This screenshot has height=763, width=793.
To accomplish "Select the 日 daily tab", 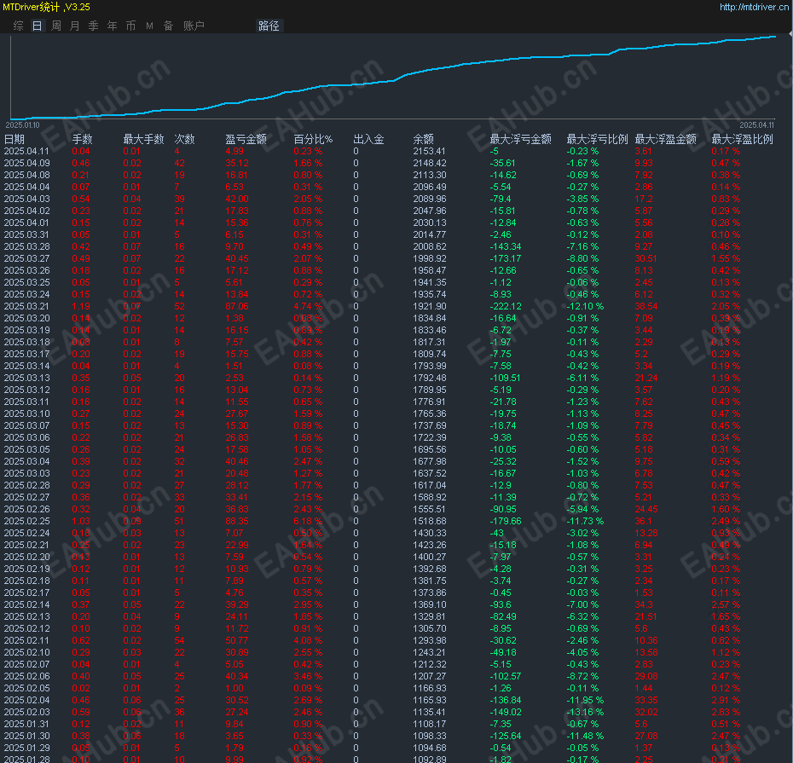I will click(x=37, y=26).
